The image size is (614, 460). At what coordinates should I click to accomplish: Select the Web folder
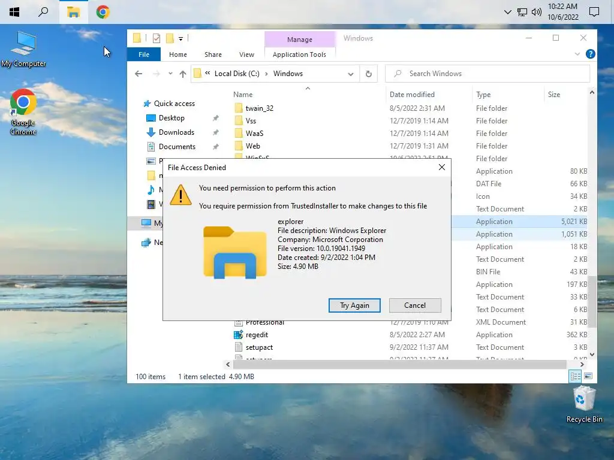pyautogui.click(x=252, y=146)
